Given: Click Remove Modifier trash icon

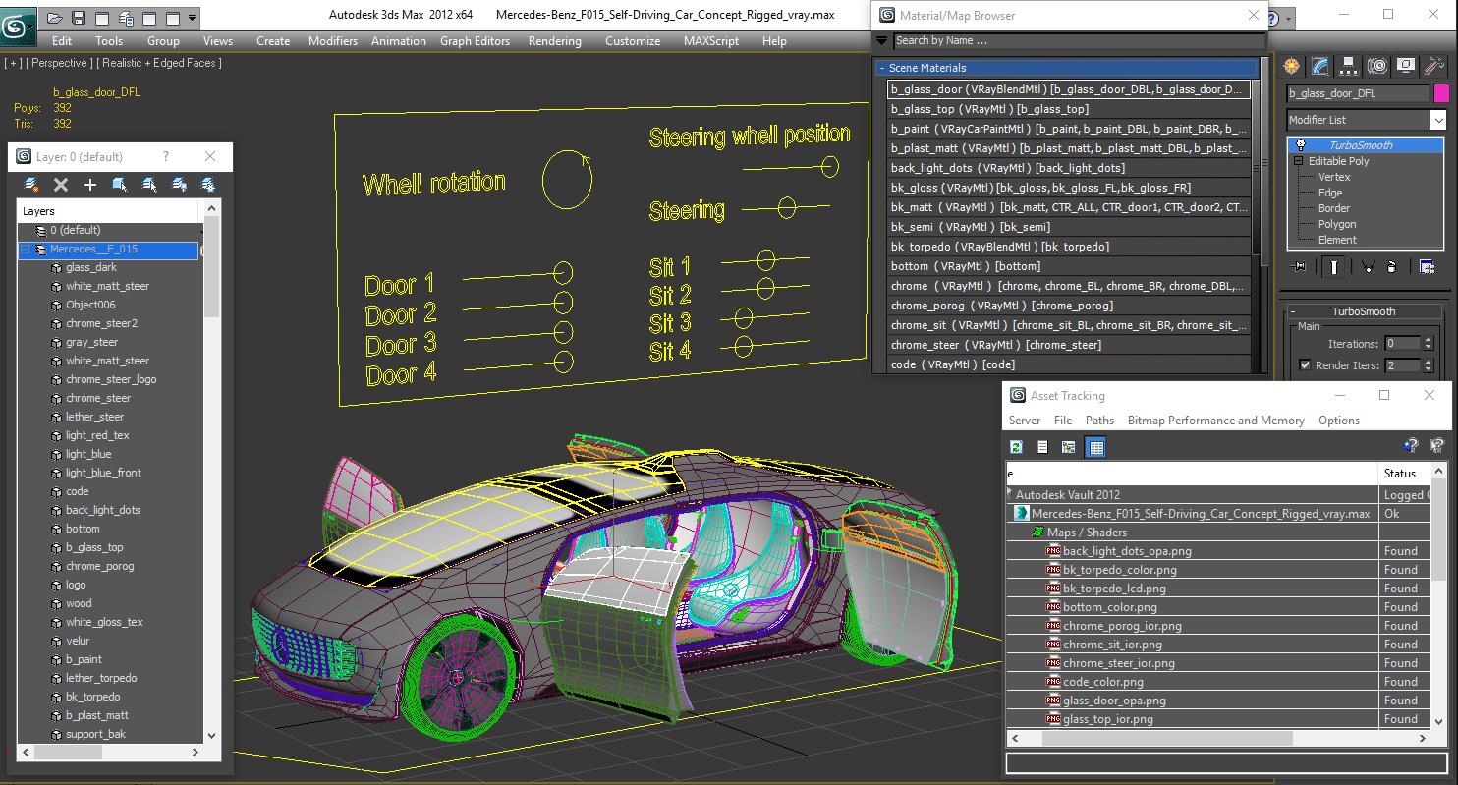Looking at the screenshot, I should click(x=1391, y=266).
